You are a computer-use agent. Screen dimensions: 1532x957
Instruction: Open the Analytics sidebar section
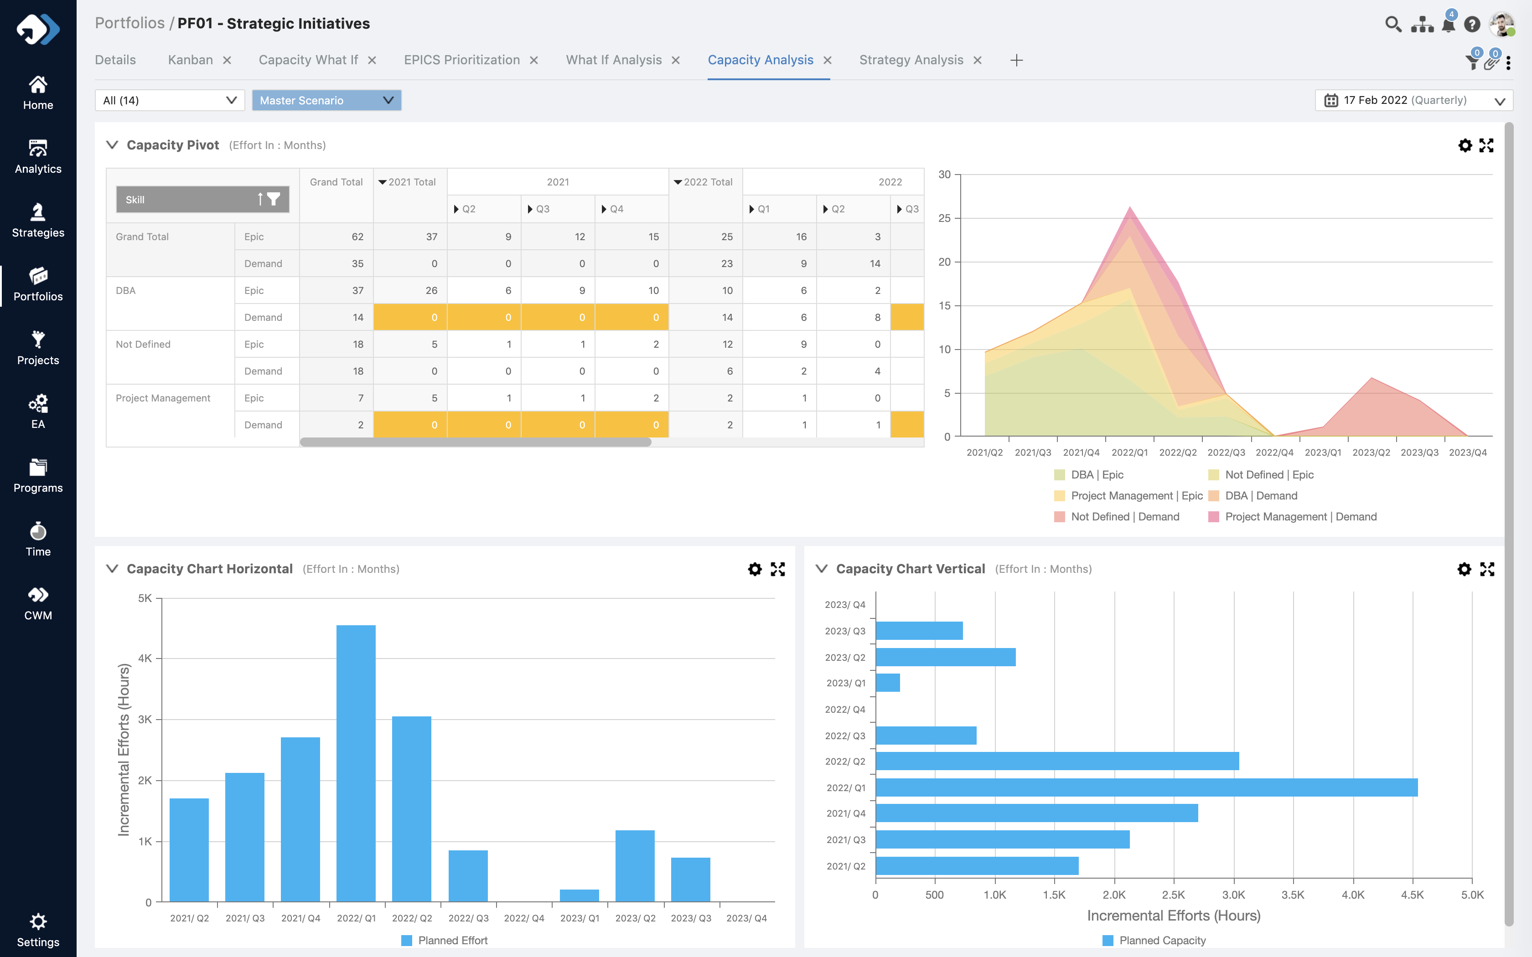pos(38,156)
